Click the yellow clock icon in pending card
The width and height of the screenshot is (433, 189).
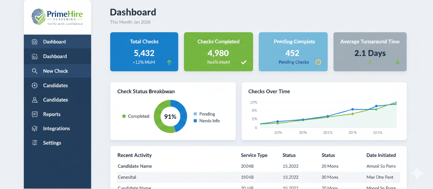click(x=318, y=62)
